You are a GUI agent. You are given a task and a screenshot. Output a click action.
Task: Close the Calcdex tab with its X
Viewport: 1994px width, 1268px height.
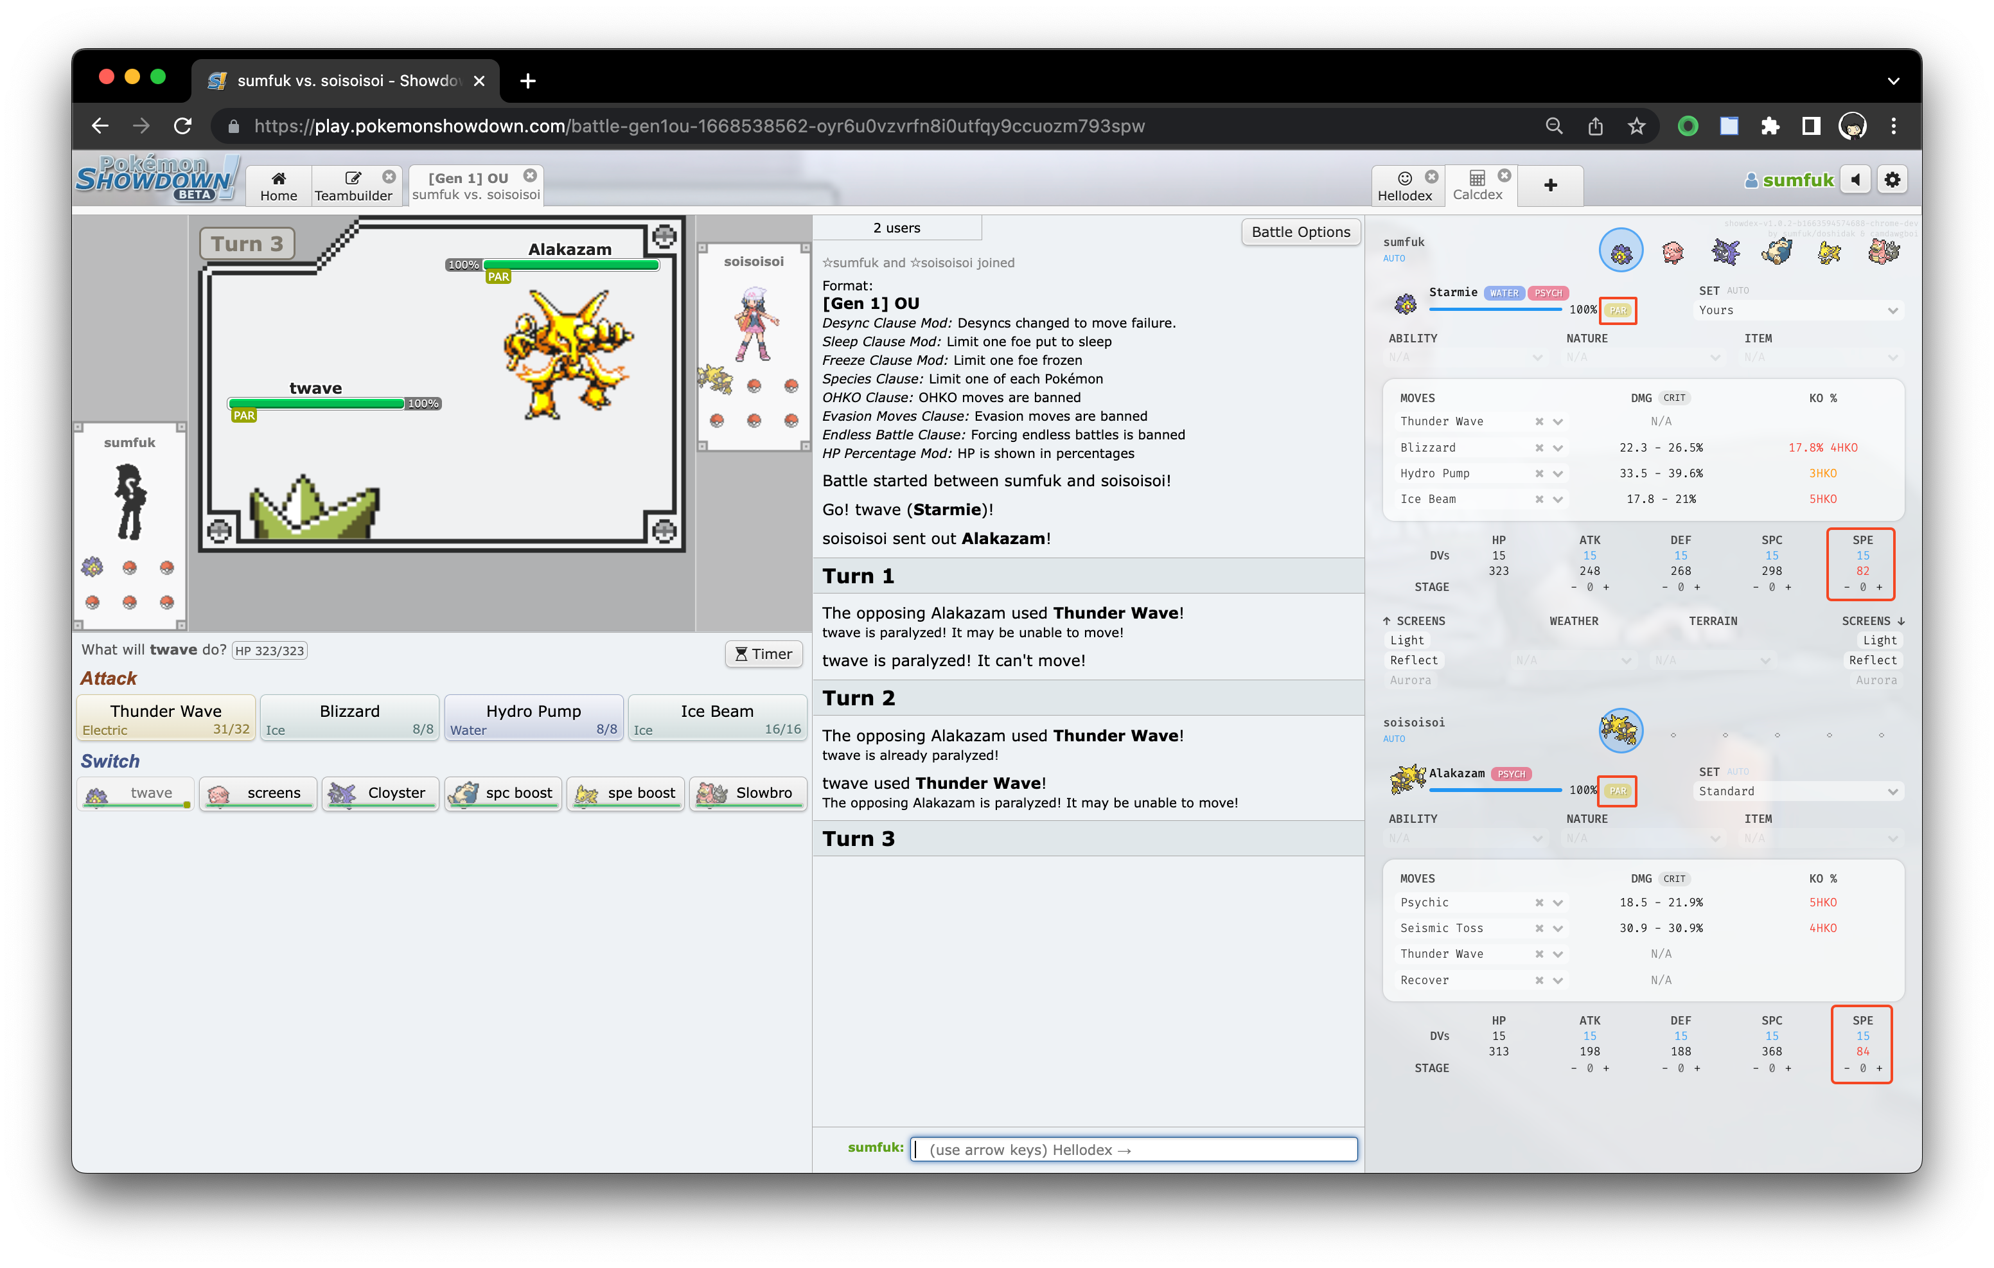pyautogui.click(x=1504, y=175)
